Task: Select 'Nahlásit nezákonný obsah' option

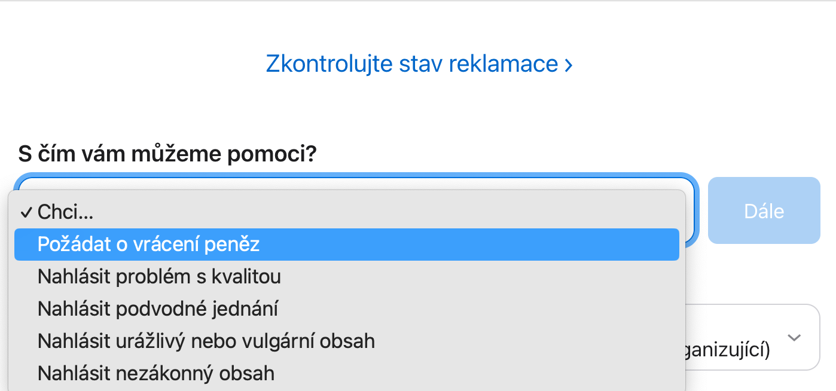Action: point(155,374)
